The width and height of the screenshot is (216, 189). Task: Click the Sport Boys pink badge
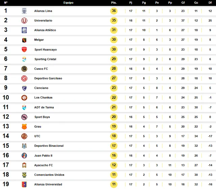click(x=24, y=117)
